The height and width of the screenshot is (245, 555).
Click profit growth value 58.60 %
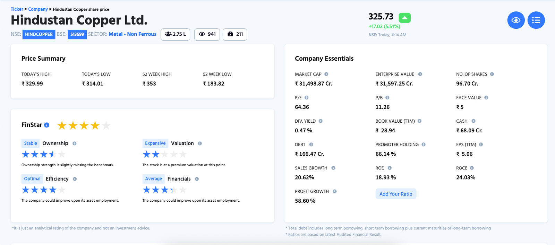pos(305,201)
